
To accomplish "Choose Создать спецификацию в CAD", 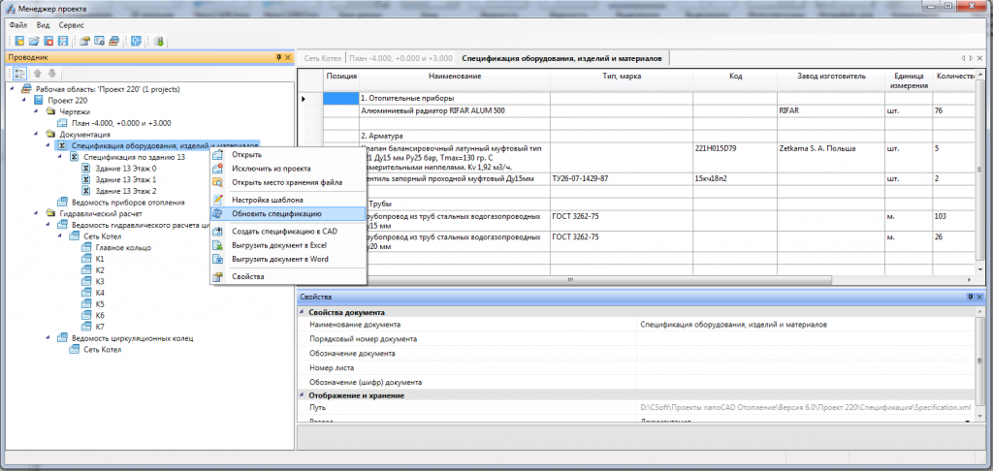I will 288,231.
